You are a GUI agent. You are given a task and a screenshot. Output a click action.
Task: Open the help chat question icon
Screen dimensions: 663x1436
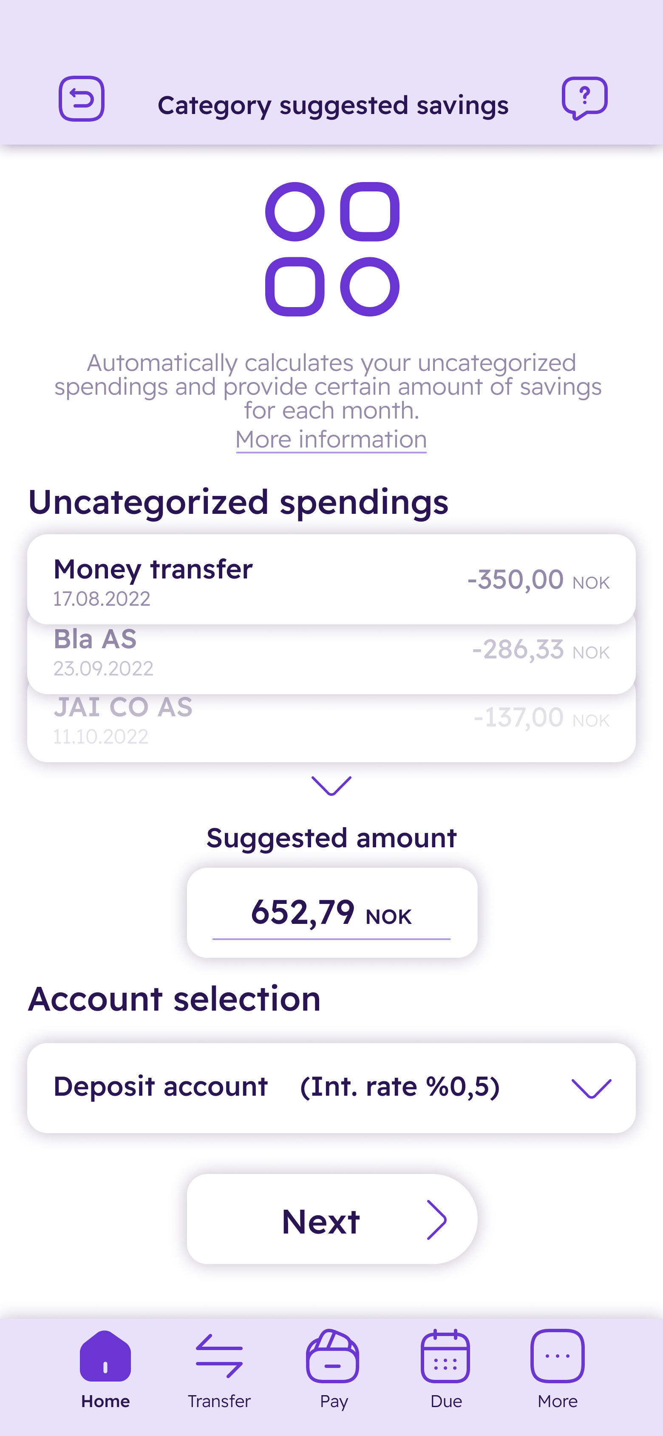(x=584, y=99)
